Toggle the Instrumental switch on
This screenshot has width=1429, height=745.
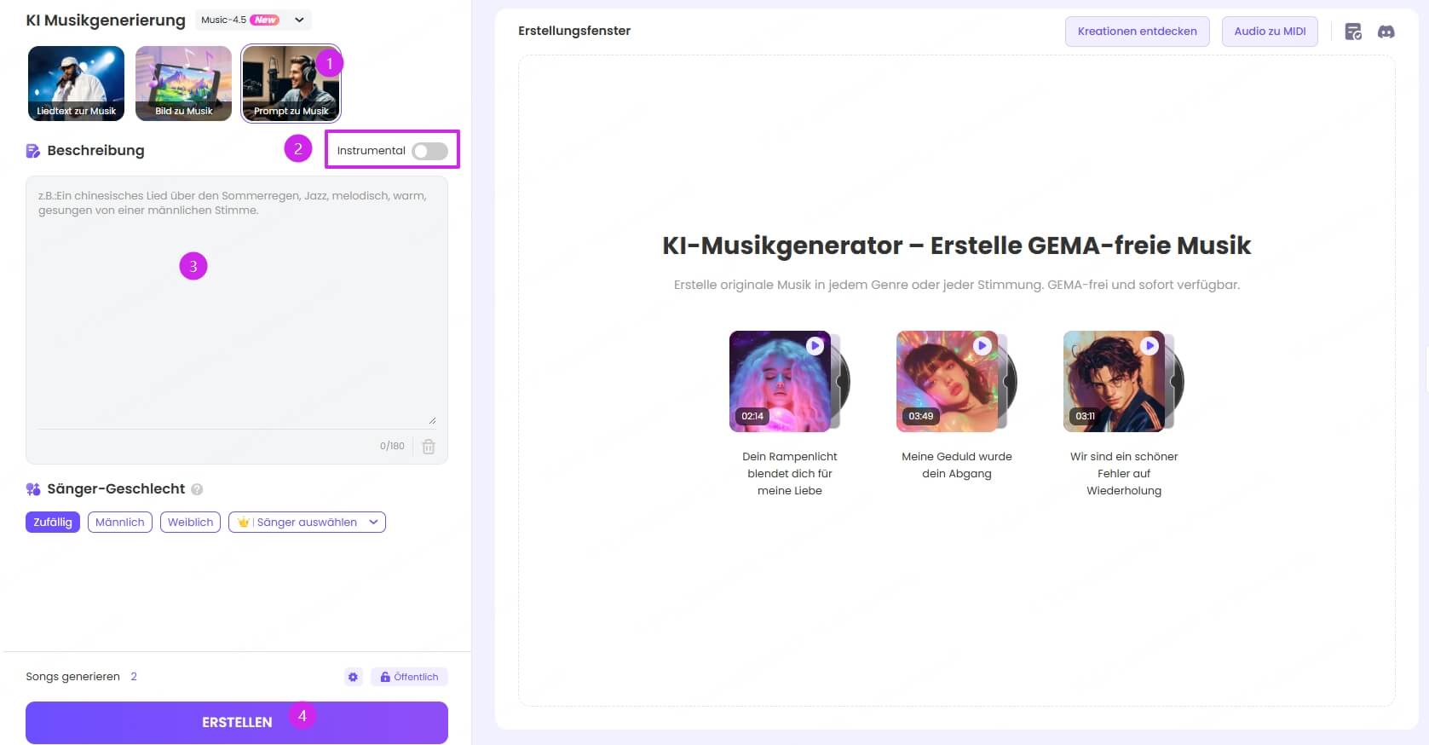coord(429,151)
